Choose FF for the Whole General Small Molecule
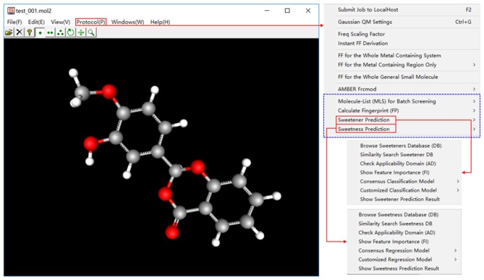 coord(388,77)
